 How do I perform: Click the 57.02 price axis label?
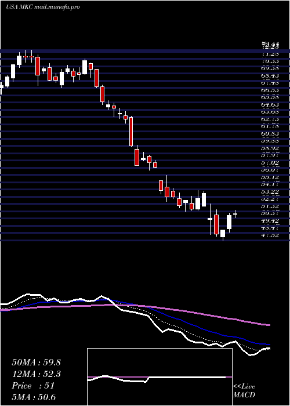[271, 163]
